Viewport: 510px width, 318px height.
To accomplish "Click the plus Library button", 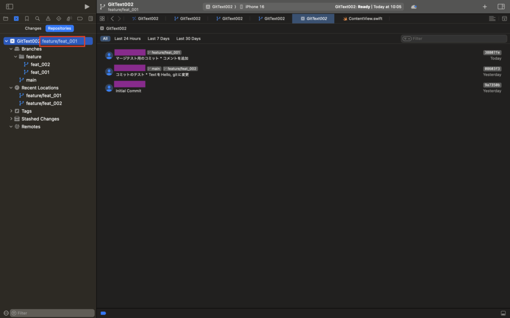I will click(485, 6).
